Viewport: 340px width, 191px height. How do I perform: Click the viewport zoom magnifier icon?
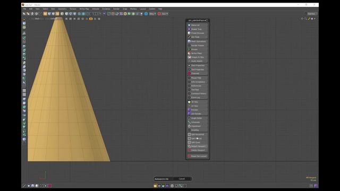(x=305, y=19)
